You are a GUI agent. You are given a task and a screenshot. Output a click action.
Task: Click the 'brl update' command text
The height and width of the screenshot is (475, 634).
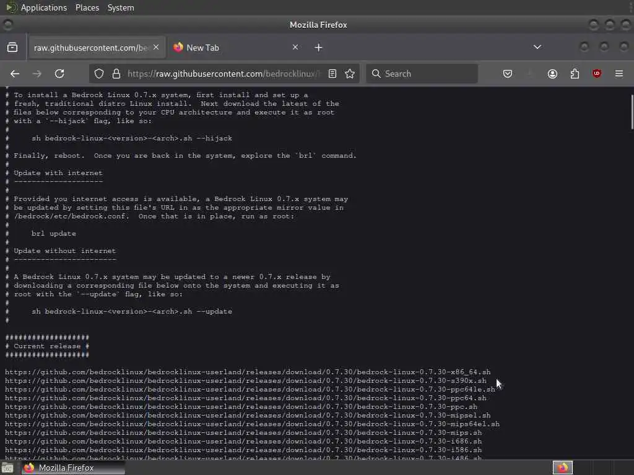[x=54, y=233]
